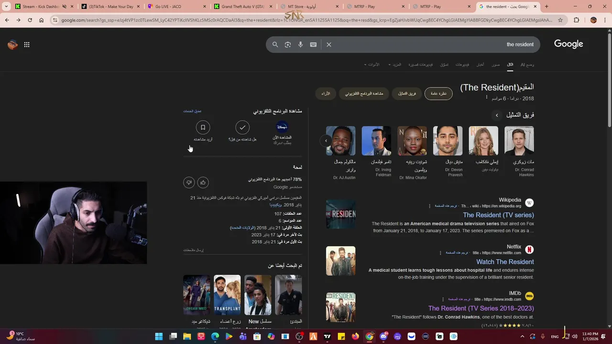Viewport: 612px width, 344px height.
Task: Open the Chicago Med related show thumbnail
Action: point(197,295)
